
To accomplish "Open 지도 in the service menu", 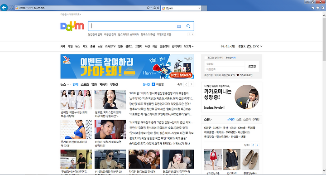I will [85, 46].
